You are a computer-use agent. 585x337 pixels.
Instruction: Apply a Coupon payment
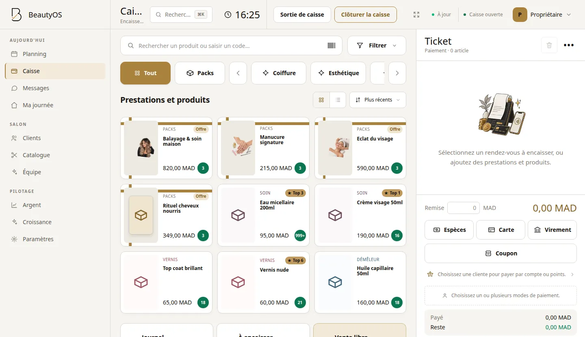click(x=500, y=253)
